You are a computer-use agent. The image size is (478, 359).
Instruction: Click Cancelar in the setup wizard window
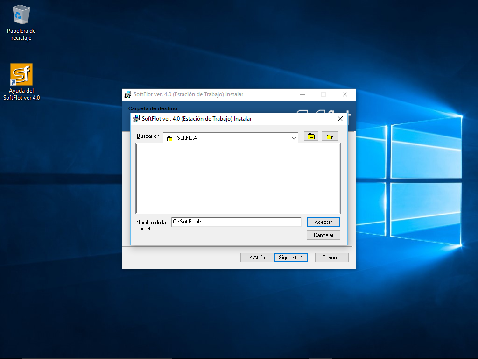(x=332, y=258)
